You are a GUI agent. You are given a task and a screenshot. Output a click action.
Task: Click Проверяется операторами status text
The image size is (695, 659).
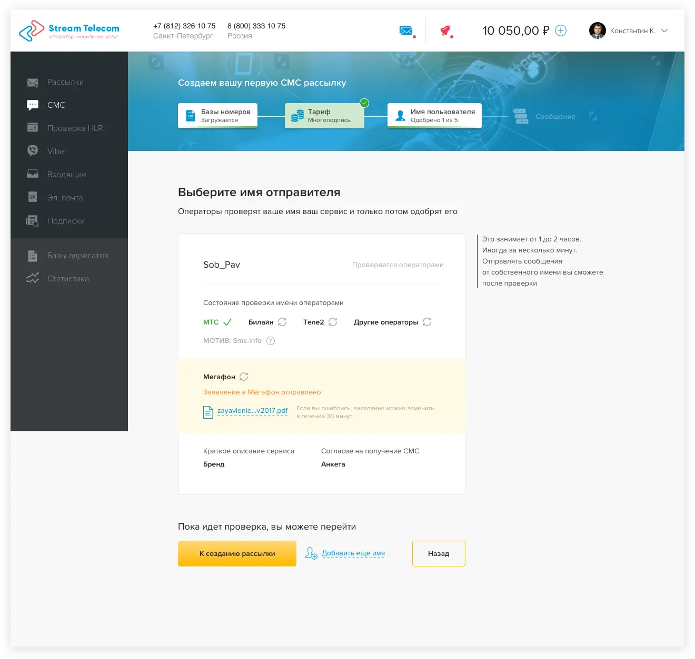[398, 265]
